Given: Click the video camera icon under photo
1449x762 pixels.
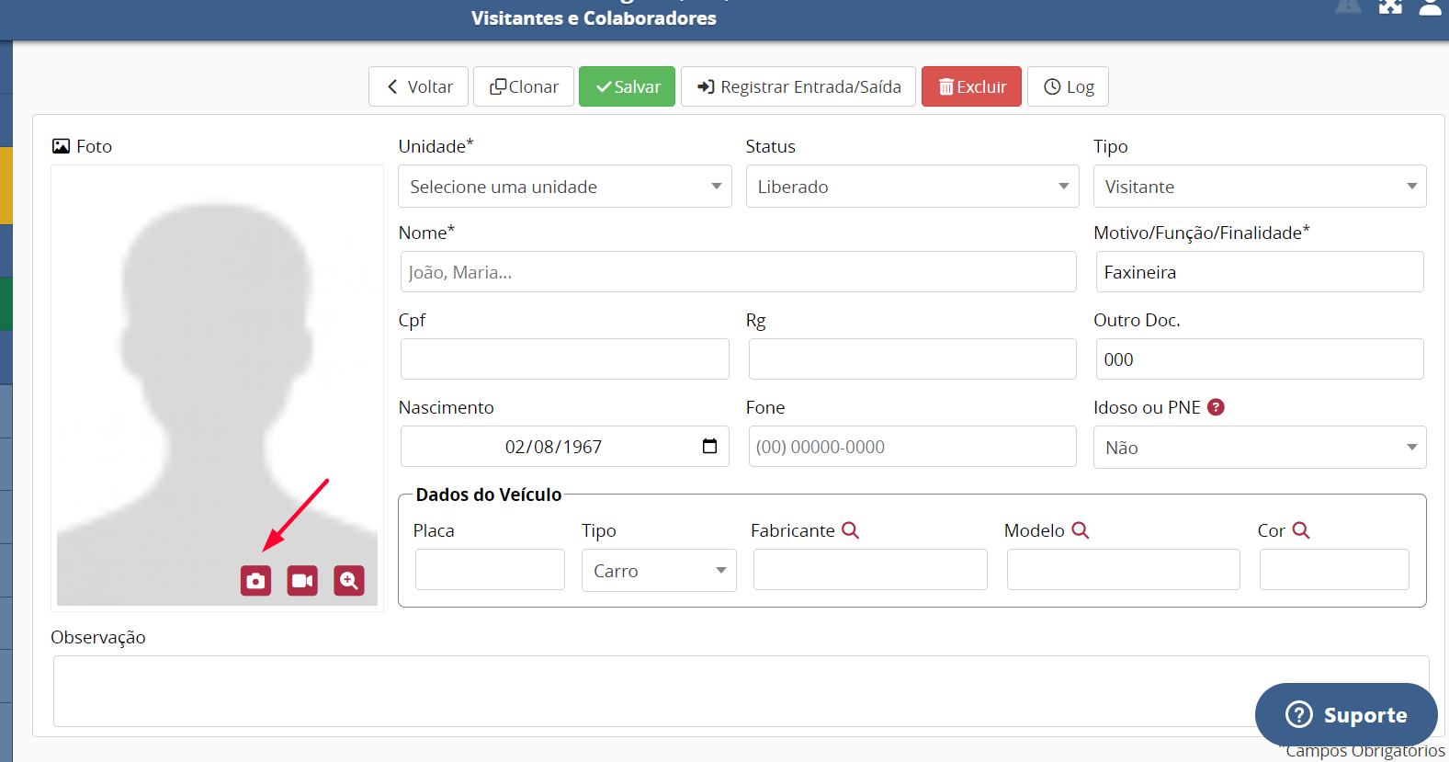Looking at the screenshot, I should pos(302,581).
